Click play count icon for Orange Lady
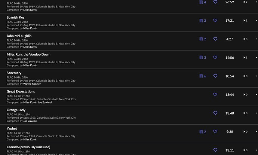This screenshot has width=258, height=155. (x=245, y=113)
